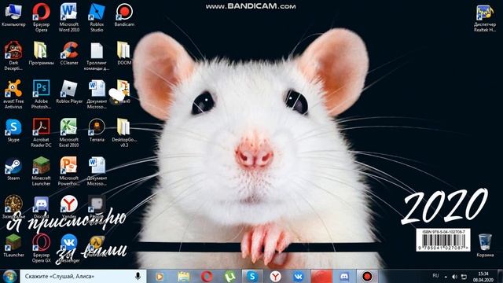Select the Steam desktop shortcut
The height and width of the screenshot is (283, 503).
[13, 169]
